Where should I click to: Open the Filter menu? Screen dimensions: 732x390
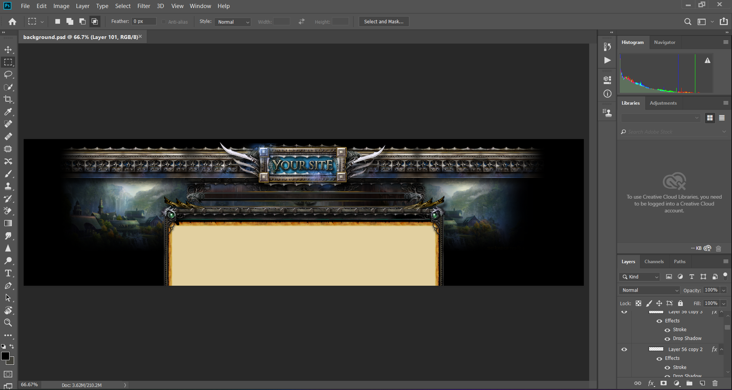pos(144,6)
